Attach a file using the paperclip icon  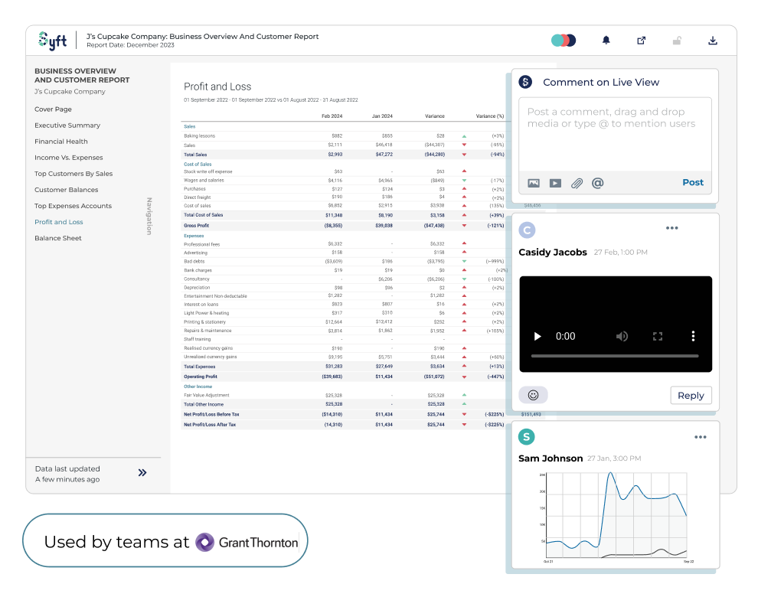point(577,184)
